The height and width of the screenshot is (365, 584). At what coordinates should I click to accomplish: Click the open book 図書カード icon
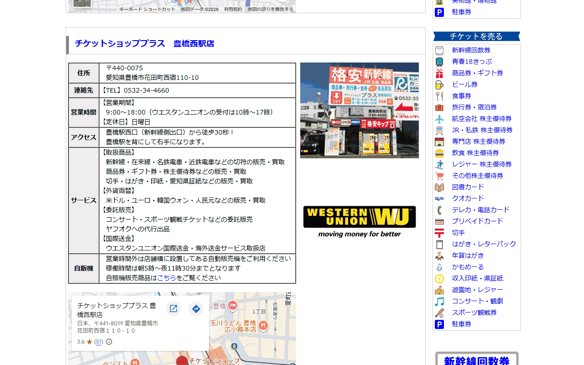click(439, 187)
